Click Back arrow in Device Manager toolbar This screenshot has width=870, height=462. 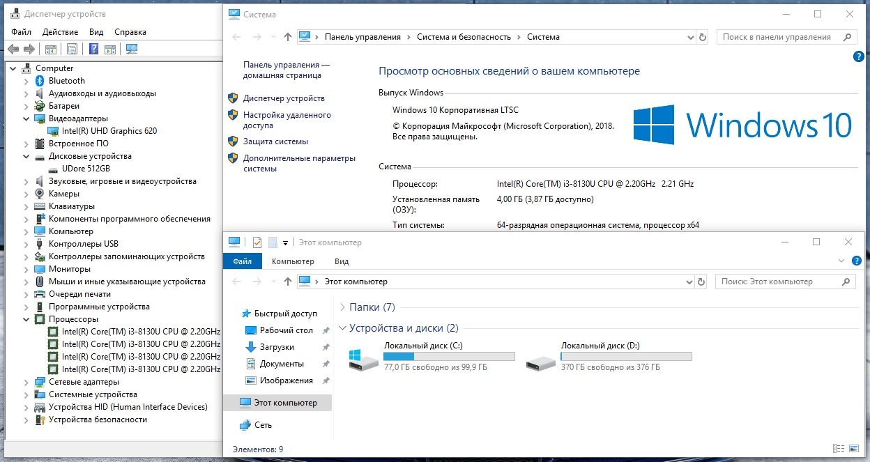point(13,49)
